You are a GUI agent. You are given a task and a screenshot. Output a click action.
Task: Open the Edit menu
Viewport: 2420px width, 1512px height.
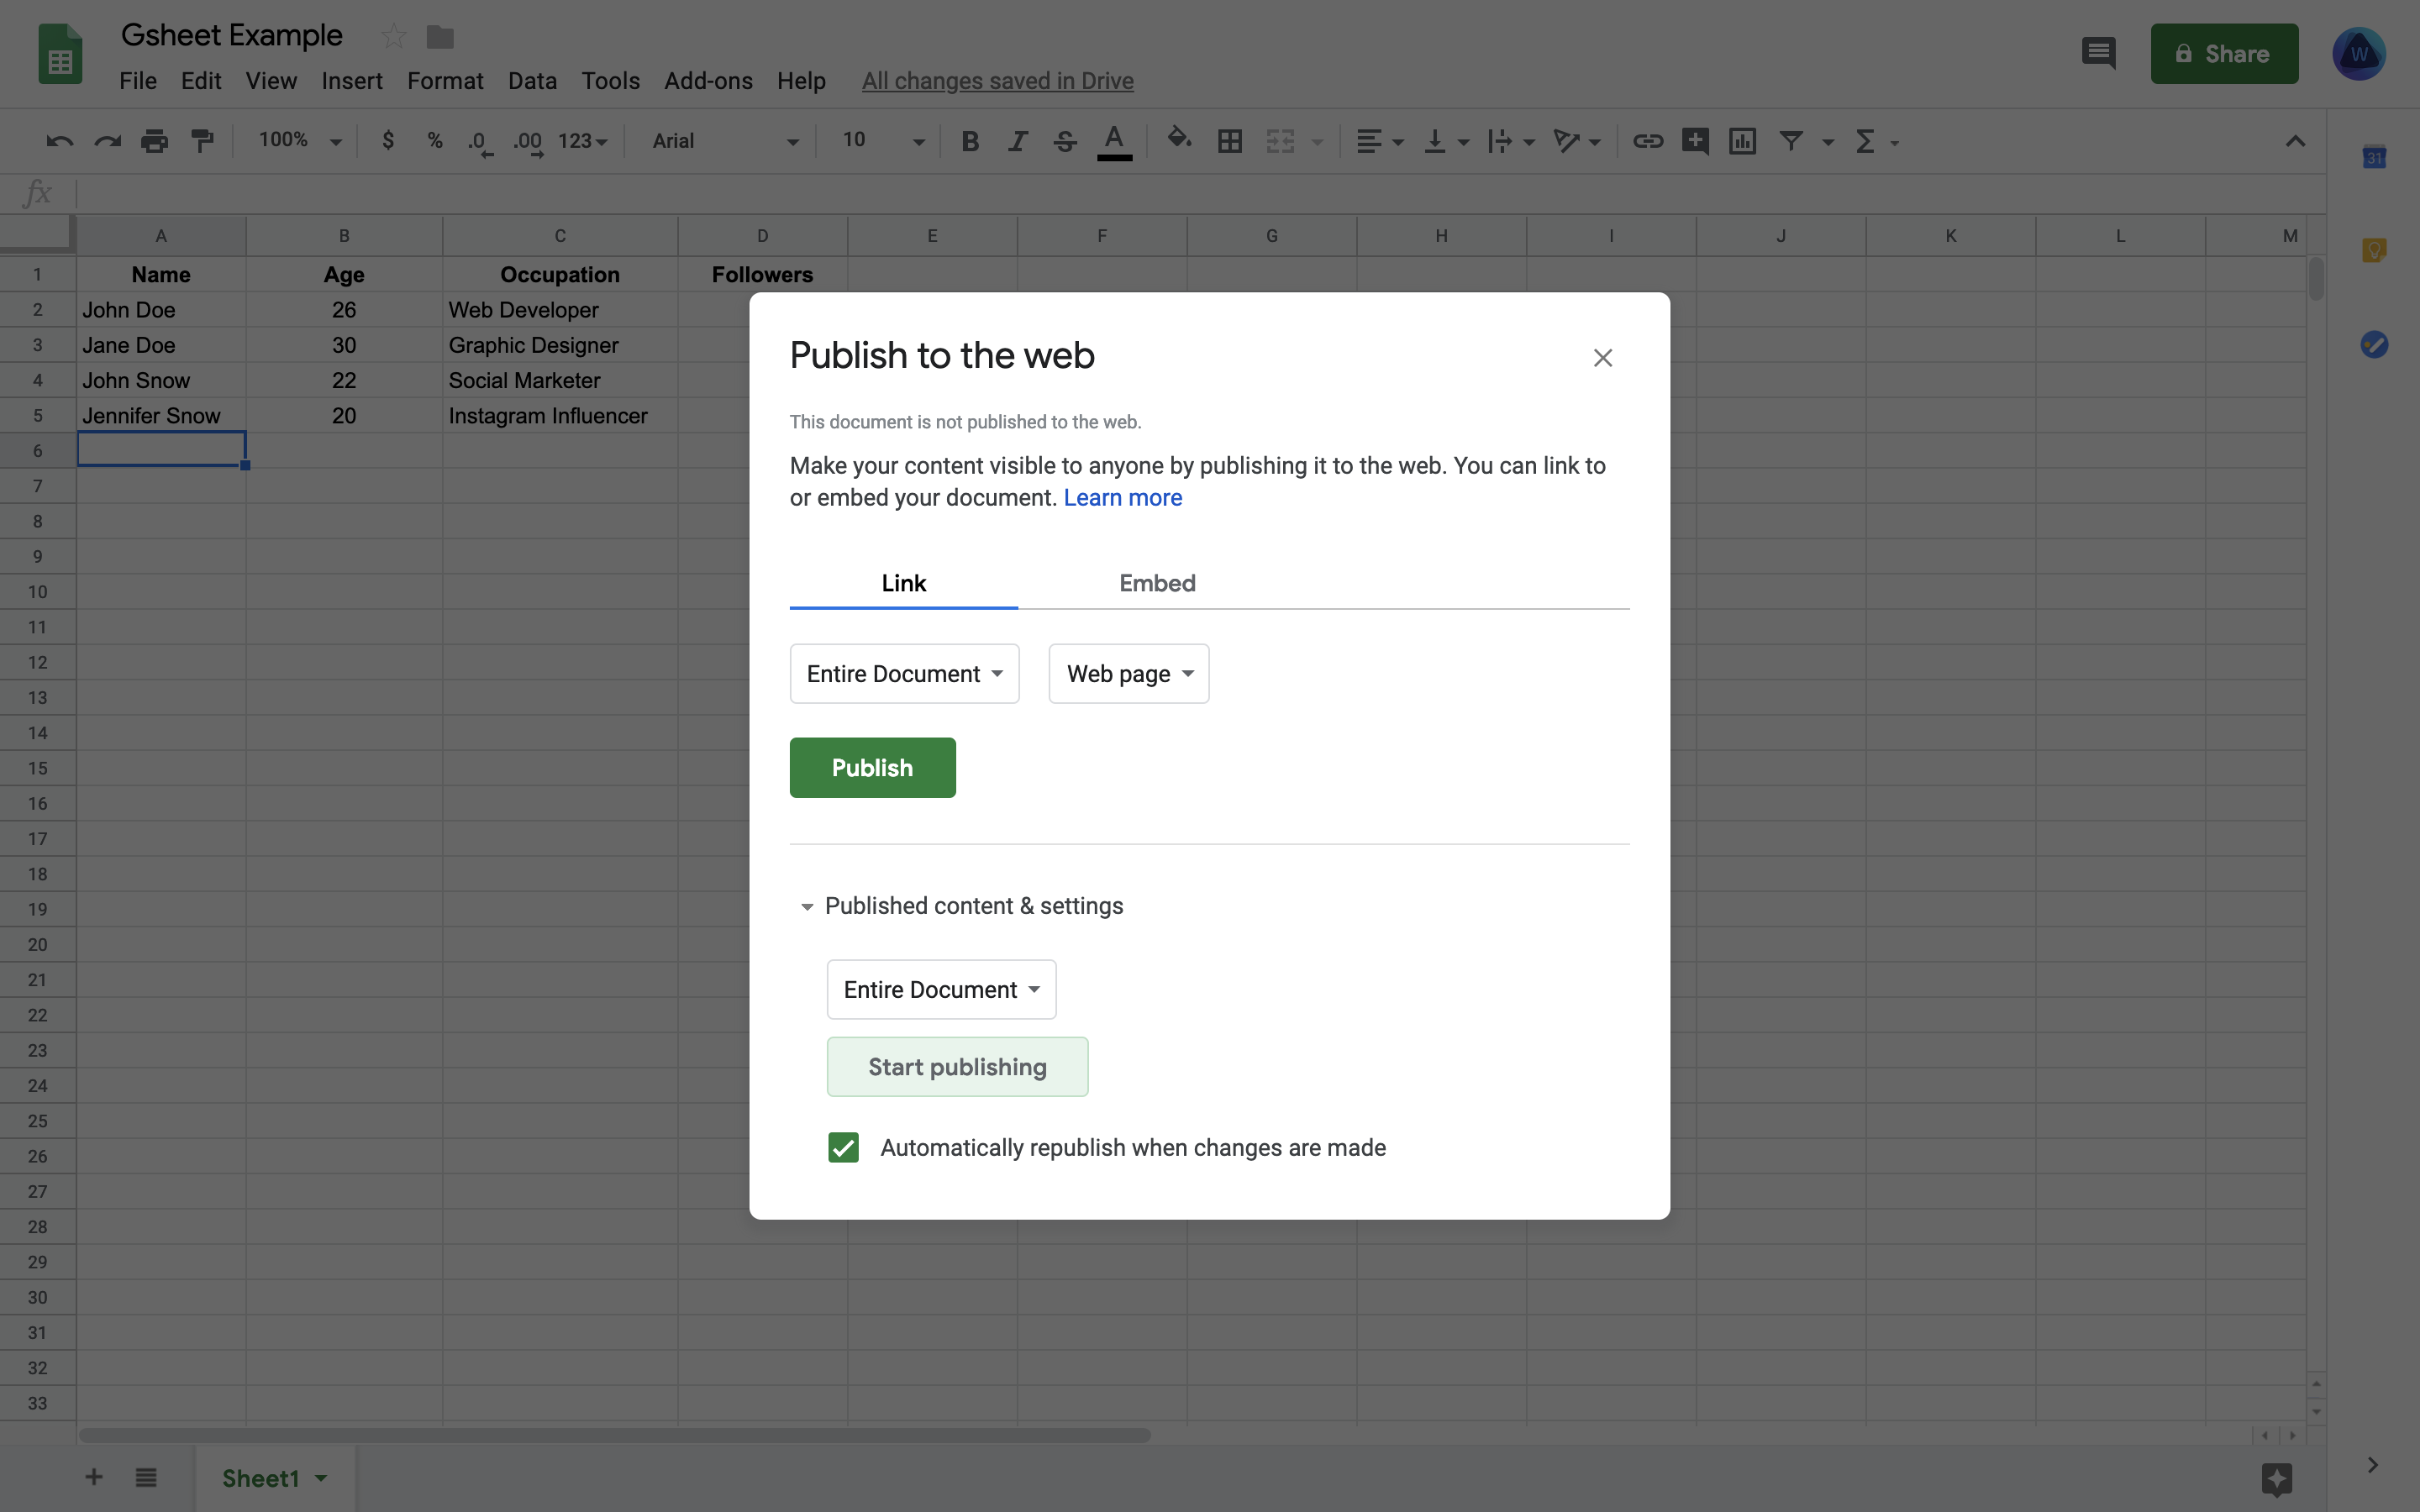click(201, 81)
